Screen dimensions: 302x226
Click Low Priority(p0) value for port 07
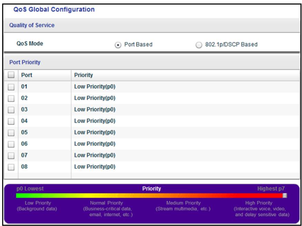pos(95,155)
